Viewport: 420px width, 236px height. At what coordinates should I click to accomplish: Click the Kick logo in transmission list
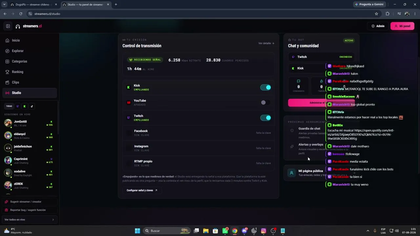click(x=128, y=88)
